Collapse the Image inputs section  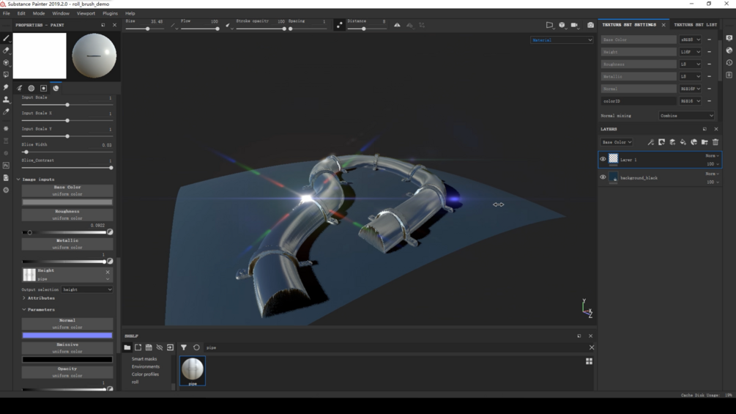tap(19, 180)
